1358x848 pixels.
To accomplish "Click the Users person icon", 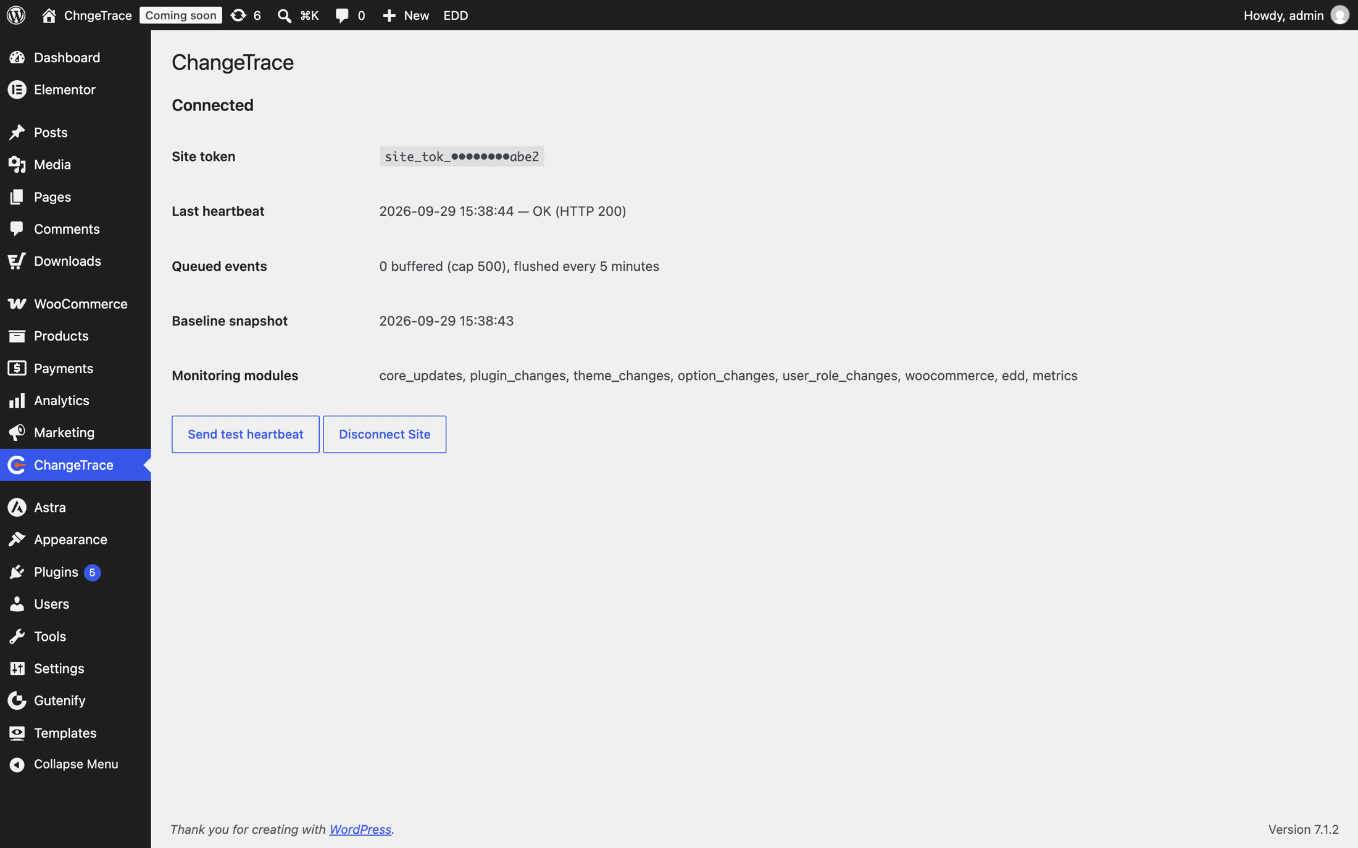I will (x=17, y=604).
